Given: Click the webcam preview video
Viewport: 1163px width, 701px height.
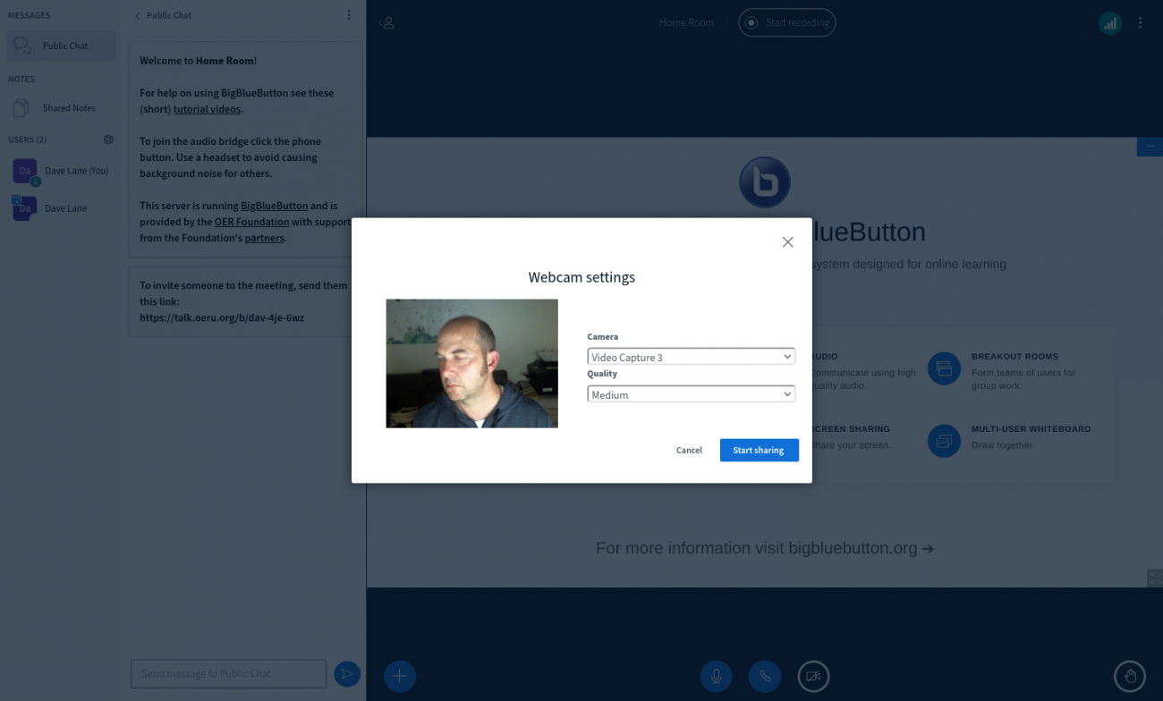Looking at the screenshot, I should click(x=472, y=363).
